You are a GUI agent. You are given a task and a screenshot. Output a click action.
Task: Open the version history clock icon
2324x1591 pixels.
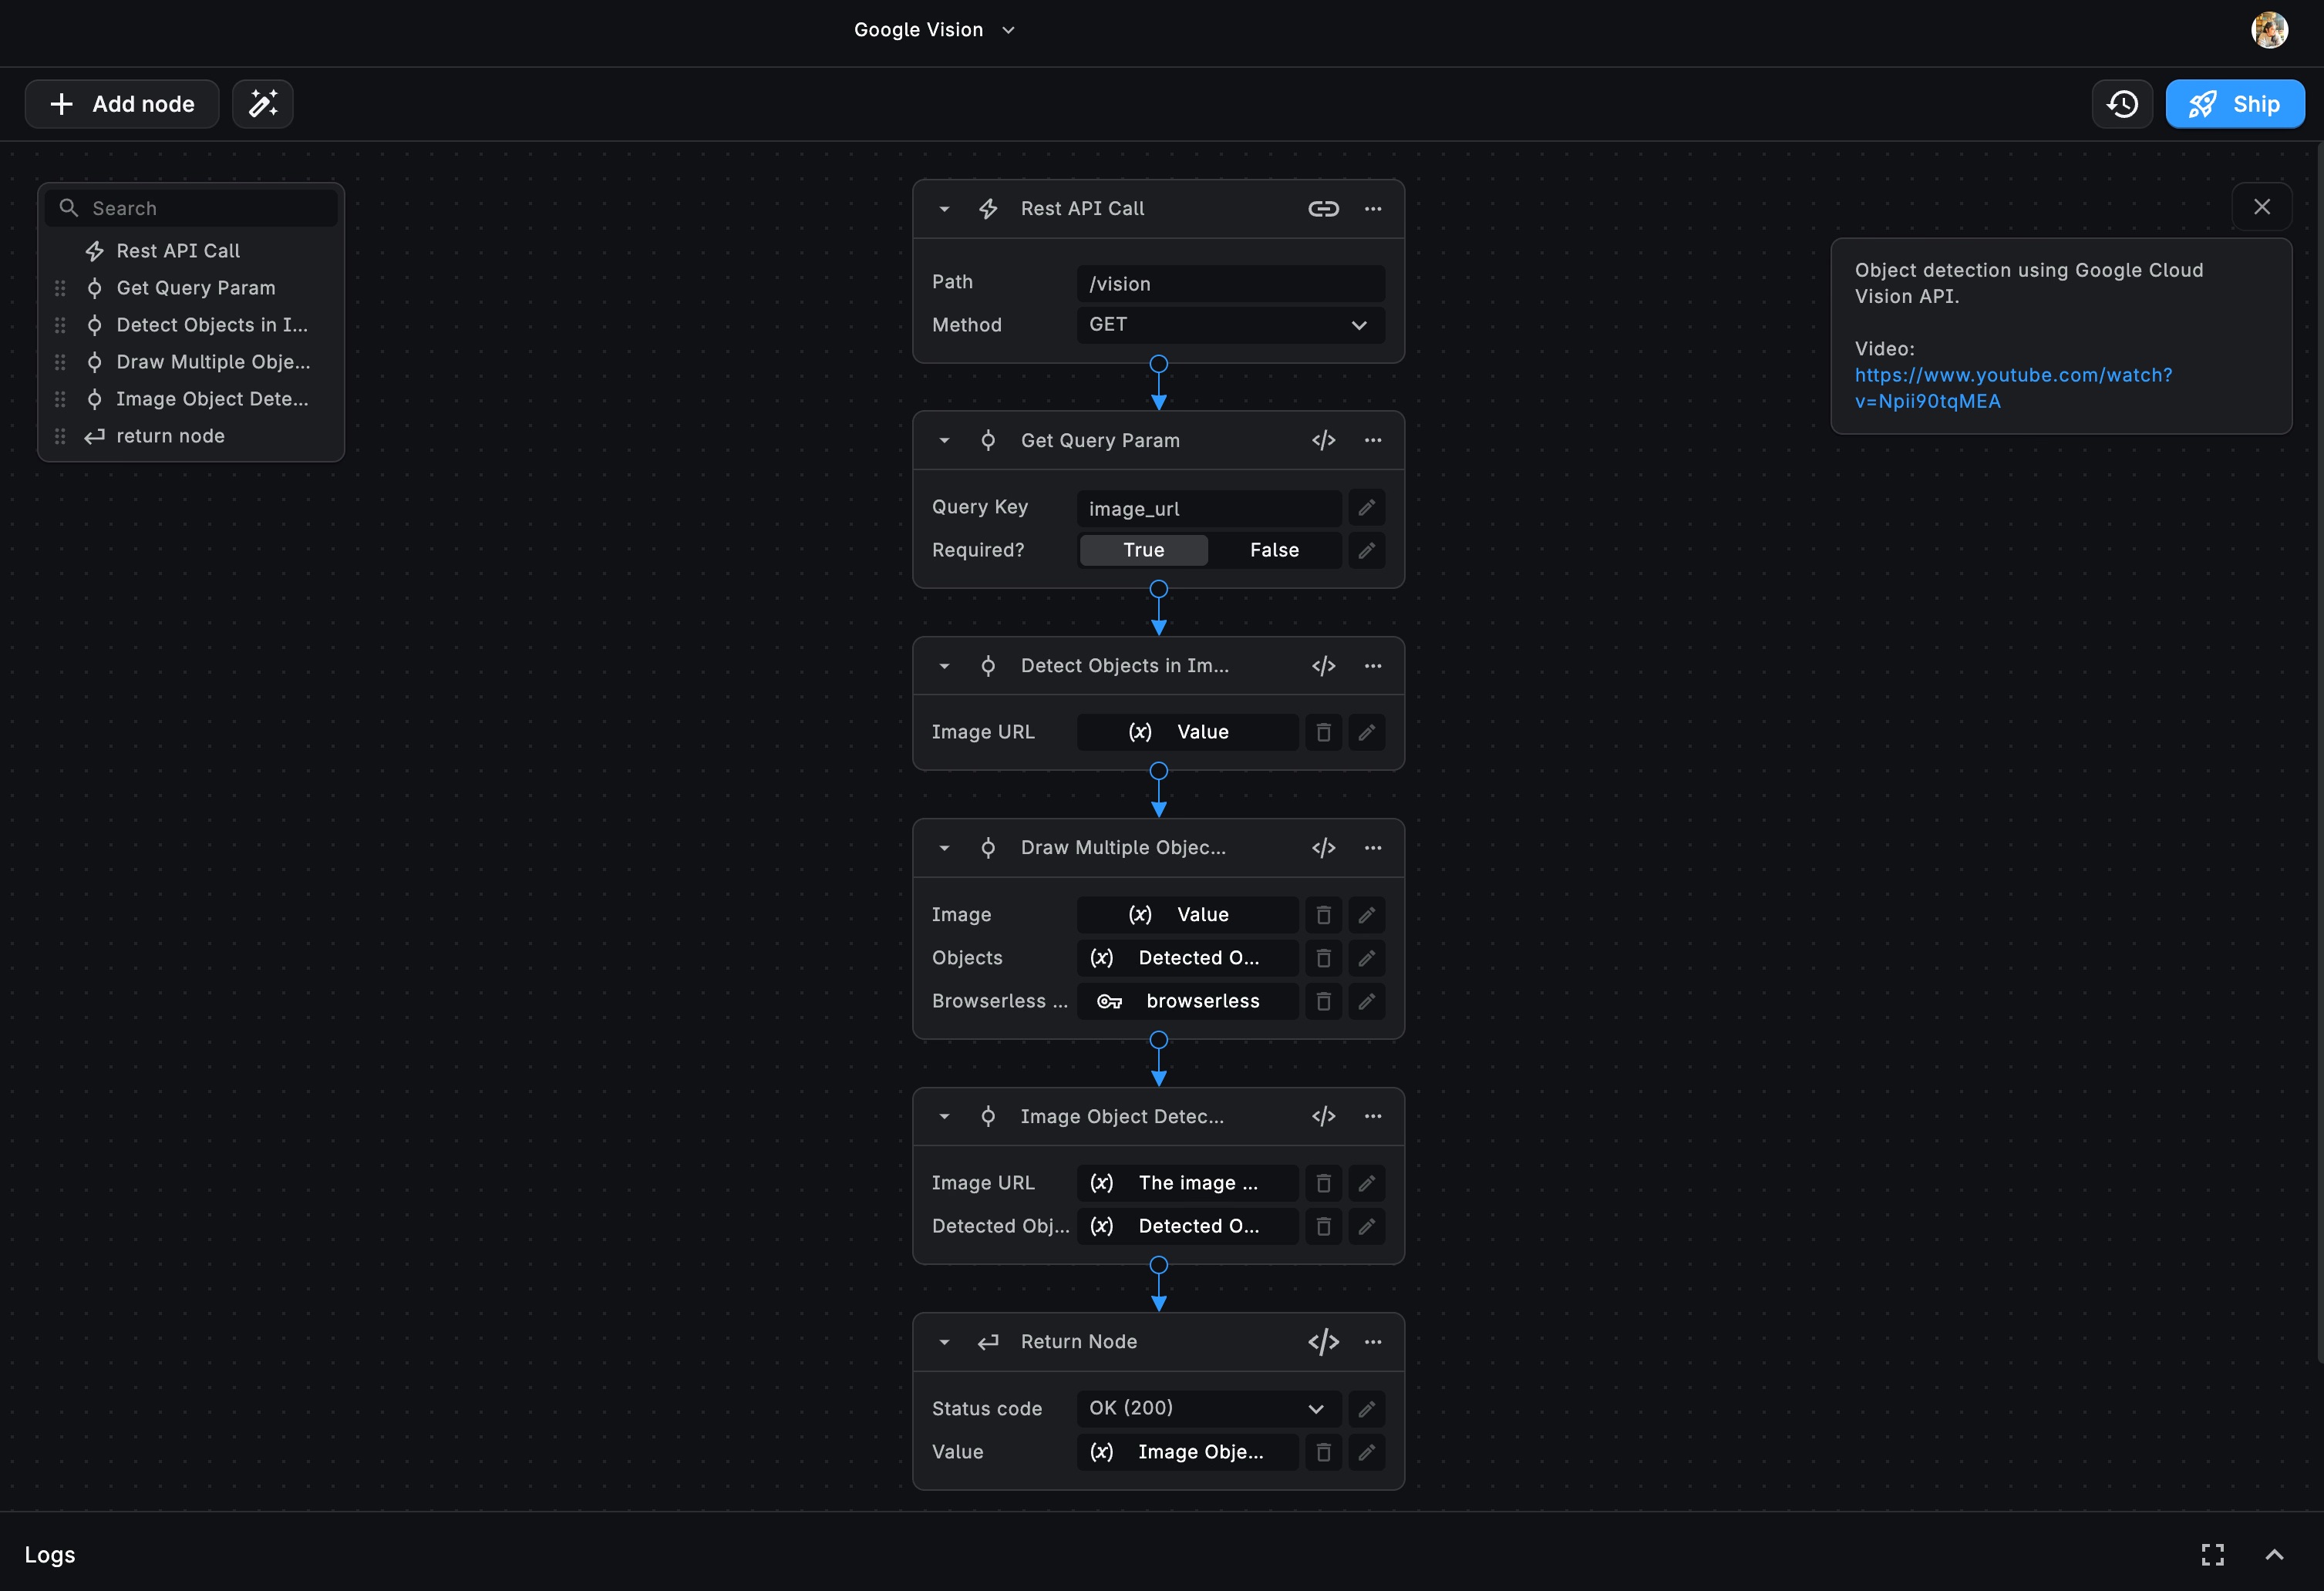point(2122,104)
